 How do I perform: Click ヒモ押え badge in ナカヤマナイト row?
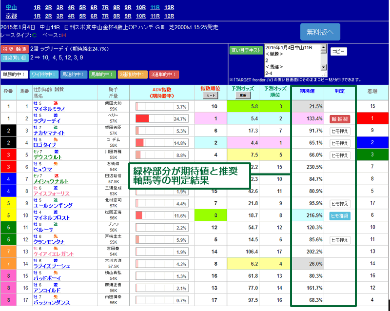pyautogui.click(x=340, y=131)
